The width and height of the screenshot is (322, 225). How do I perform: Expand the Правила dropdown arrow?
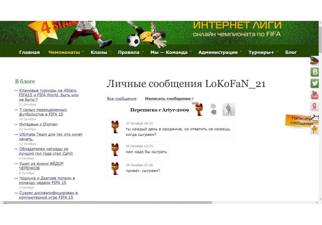[x=143, y=51]
